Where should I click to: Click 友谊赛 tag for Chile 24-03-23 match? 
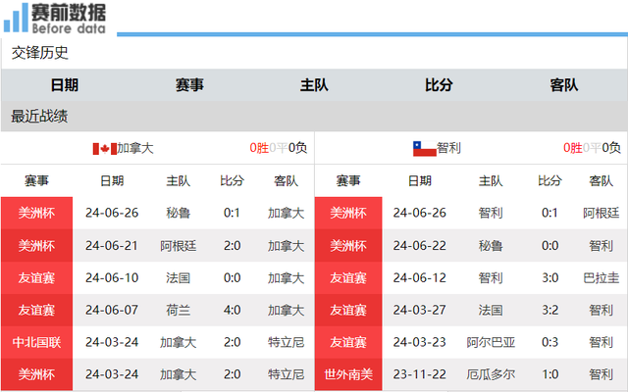pos(348,342)
